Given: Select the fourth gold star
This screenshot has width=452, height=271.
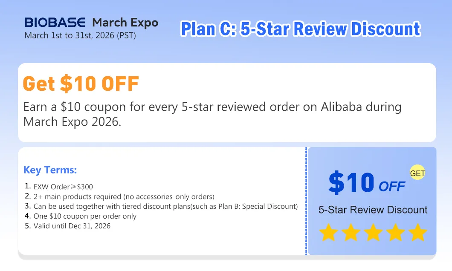Looking at the screenshot, I should click(x=395, y=233).
